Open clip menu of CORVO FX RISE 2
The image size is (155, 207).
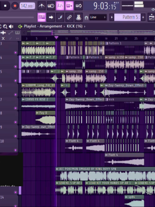coord(24,99)
